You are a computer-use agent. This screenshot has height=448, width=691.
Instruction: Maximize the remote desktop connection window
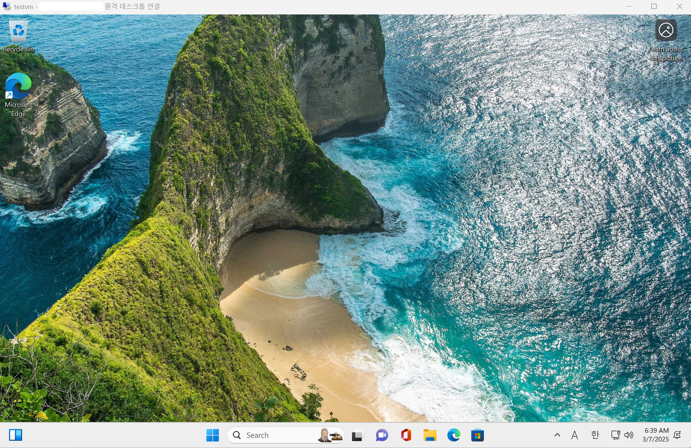point(654,7)
